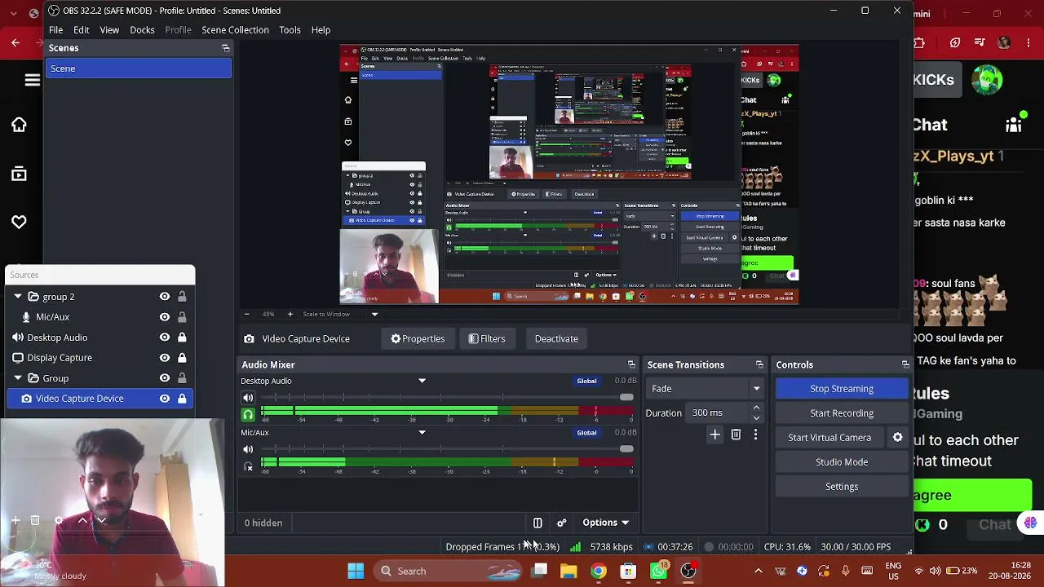The height and width of the screenshot is (587, 1044).
Task: Move the selected source up with the up arrow
Action: coord(82,520)
